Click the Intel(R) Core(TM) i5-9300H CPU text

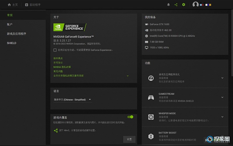(x=172, y=36)
